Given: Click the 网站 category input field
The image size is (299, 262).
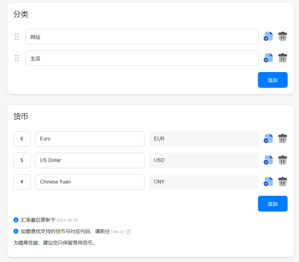Looking at the screenshot, I should click(142, 36).
